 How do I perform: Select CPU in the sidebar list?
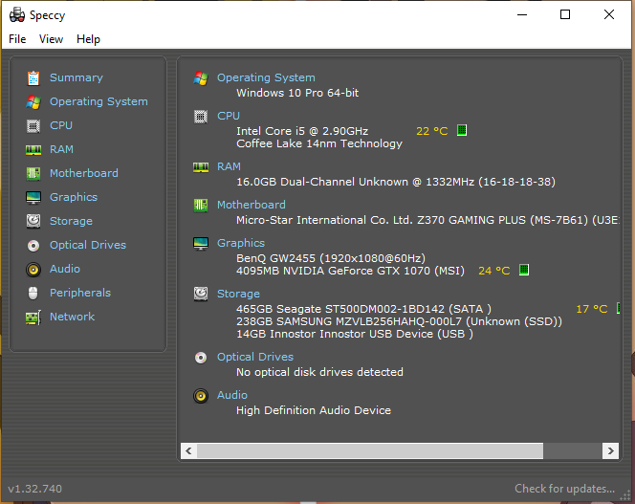click(x=61, y=125)
